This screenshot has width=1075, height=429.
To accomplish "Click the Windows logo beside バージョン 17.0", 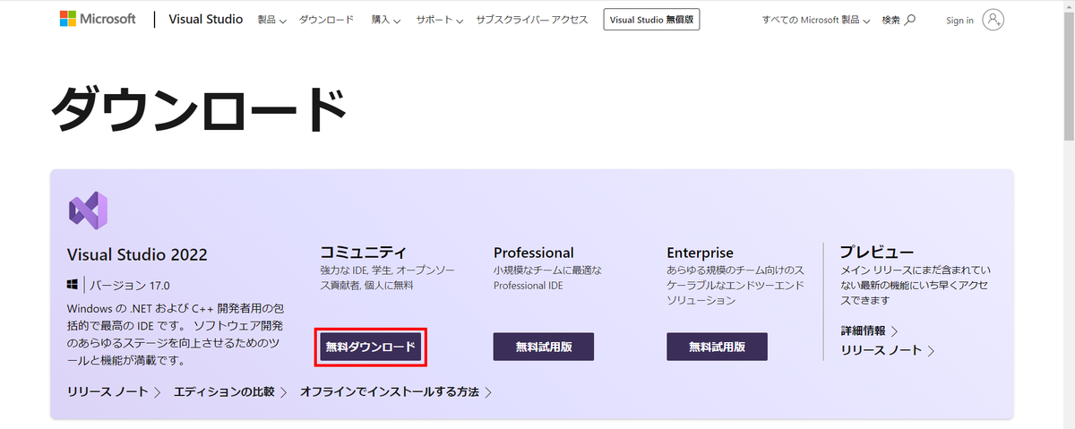I will tap(73, 286).
